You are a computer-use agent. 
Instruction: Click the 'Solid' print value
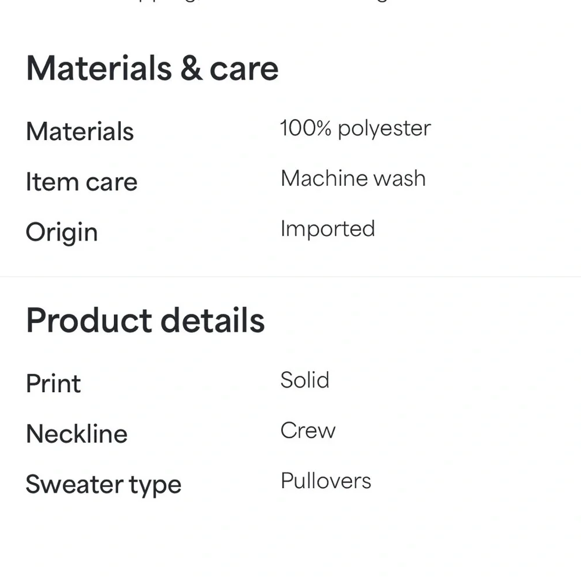pyautogui.click(x=304, y=380)
